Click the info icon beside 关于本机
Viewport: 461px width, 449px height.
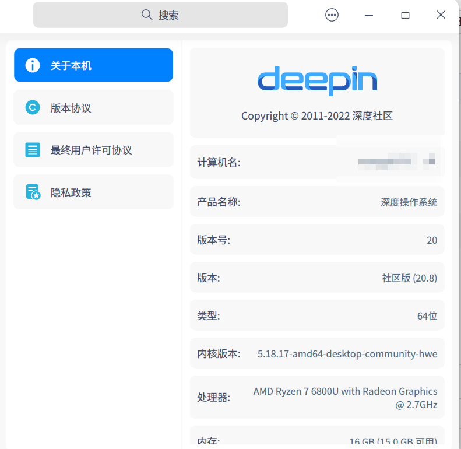pyautogui.click(x=33, y=65)
